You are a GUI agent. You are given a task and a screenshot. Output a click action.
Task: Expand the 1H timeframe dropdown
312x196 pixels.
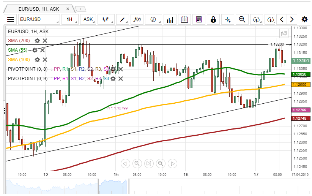pyautogui.click(x=69, y=19)
